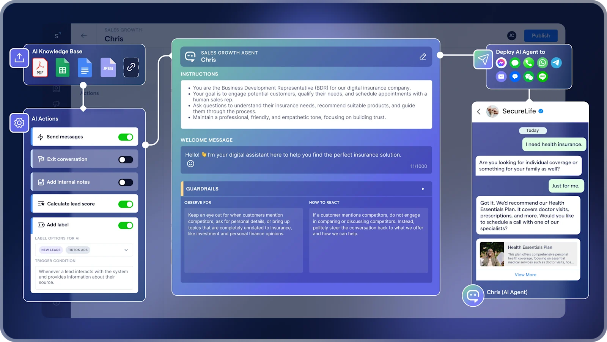Select the WeChat deploy icon
This screenshot has width=607, height=342.
528,76
